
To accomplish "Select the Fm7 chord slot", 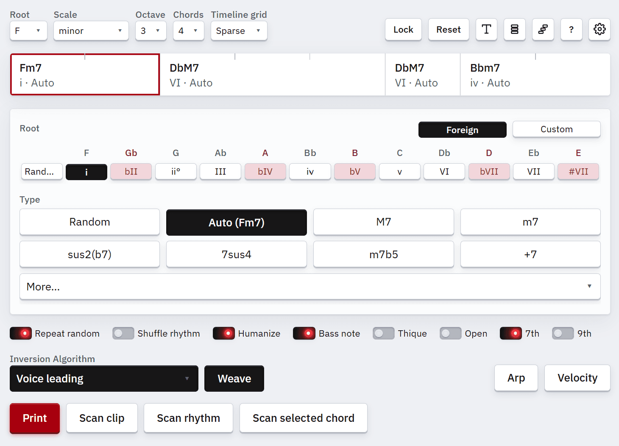I will pyautogui.click(x=85, y=75).
